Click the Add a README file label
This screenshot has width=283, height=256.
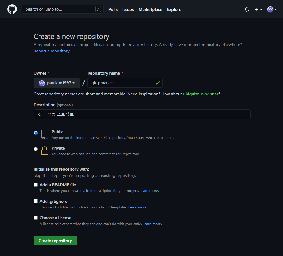tap(58, 185)
